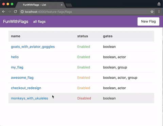Viewport: 163px width, 126px height.
Task: Click the browser forward arrow icon
Action: tap(10, 12)
